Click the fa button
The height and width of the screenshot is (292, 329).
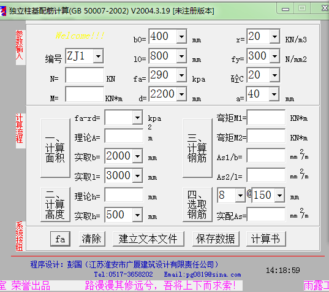pos(60,239)
